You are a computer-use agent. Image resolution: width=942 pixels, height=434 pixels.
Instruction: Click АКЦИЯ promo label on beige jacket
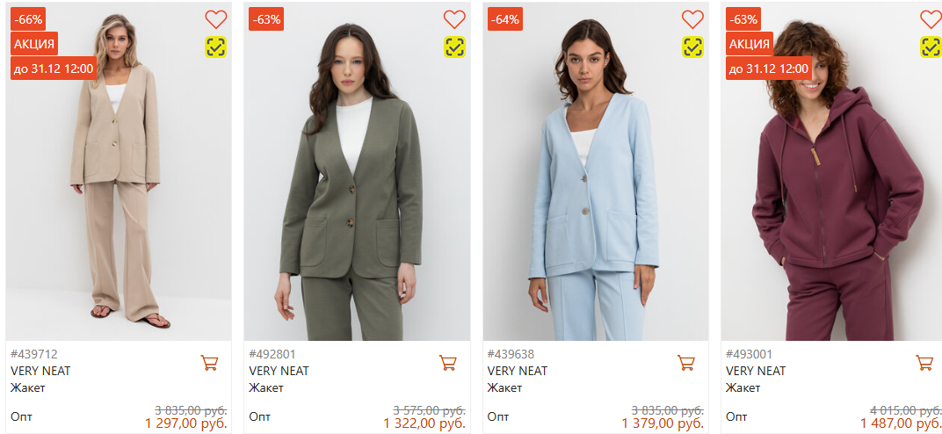tap(34, 44)
